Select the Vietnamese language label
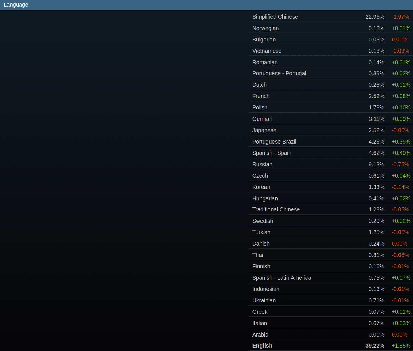The height and width of the screenshot is (351, 413). coord(267,51)
